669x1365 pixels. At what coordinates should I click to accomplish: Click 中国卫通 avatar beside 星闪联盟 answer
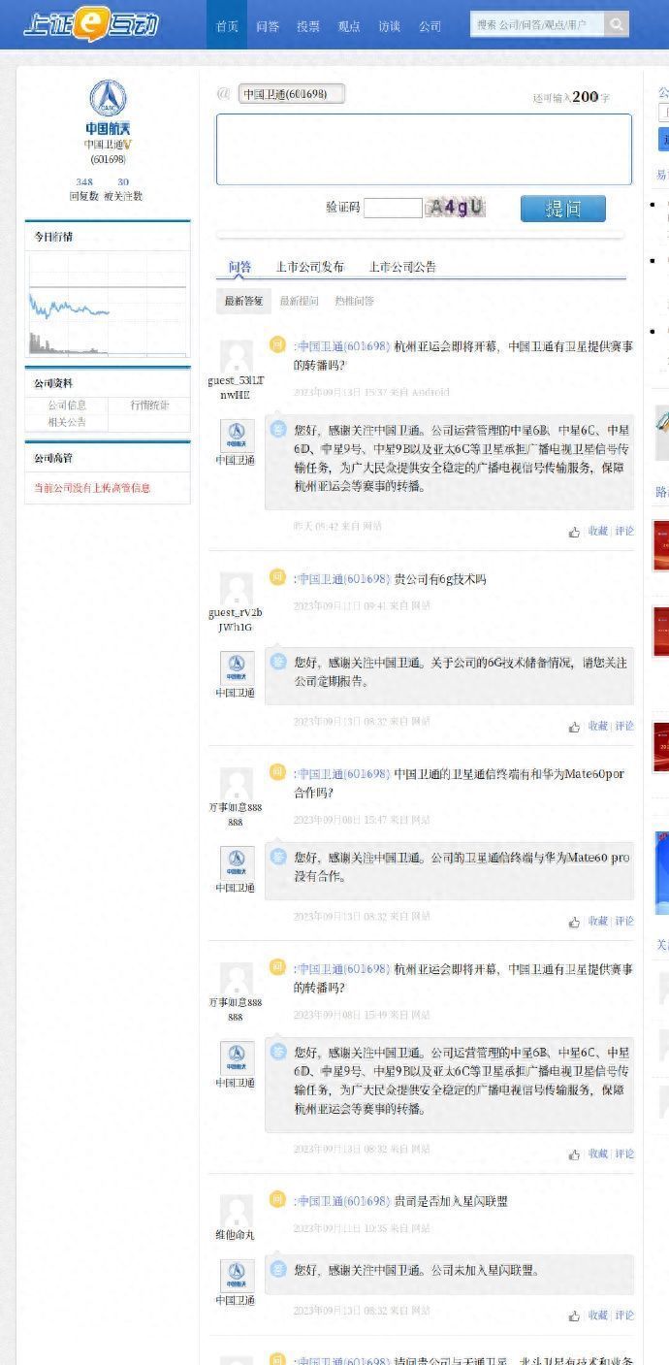tap(237, 1277)
